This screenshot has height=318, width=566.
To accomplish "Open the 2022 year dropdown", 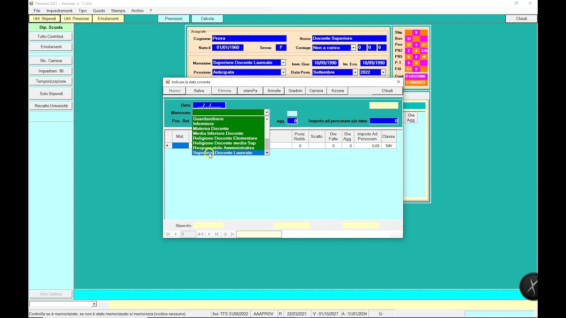I will click(x=383, y=72).
